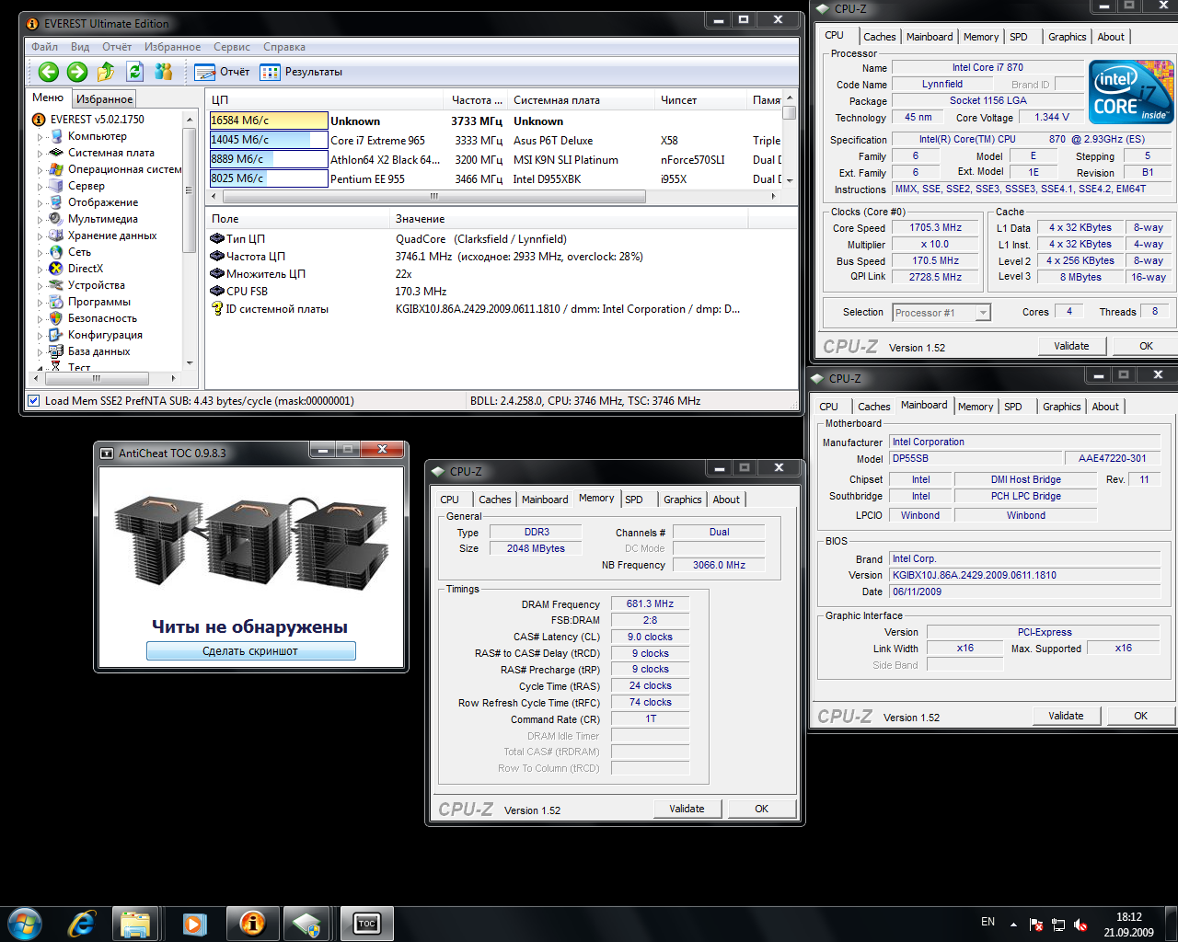Click the Отчёт report button in EVEREST toolbar
The image size is (1178, 942).
pos(222,72)
